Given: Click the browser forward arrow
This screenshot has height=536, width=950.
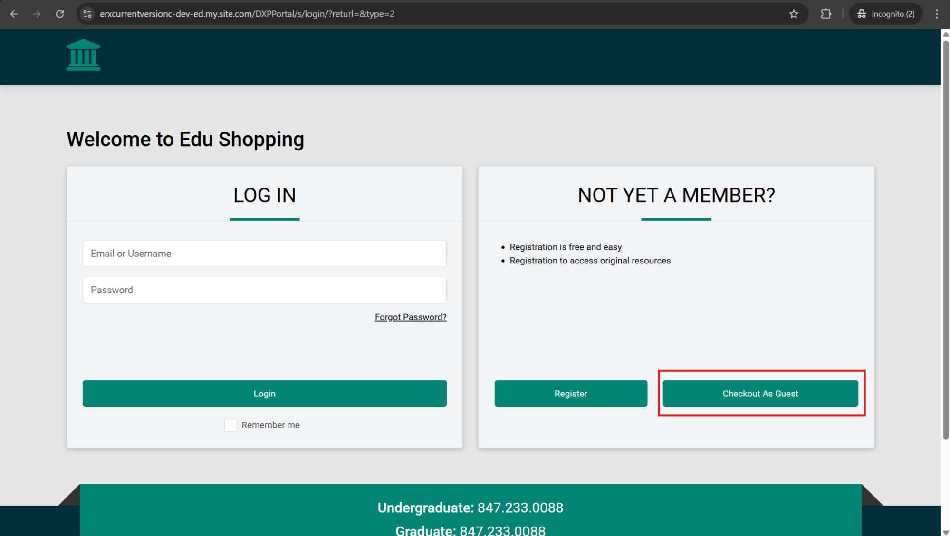Looking at the screenshot, I should click(37, 14).
